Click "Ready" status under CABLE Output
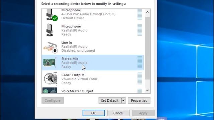 click(66, 83)
